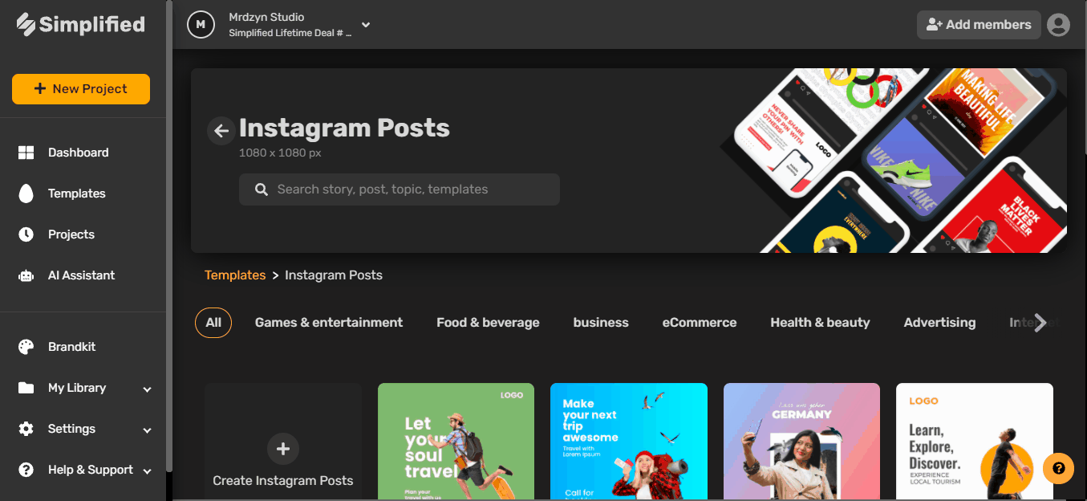Click the Simplified logo
This screenshot has height=501, width=1087.
pyautogui.click(x=81, y=25)
